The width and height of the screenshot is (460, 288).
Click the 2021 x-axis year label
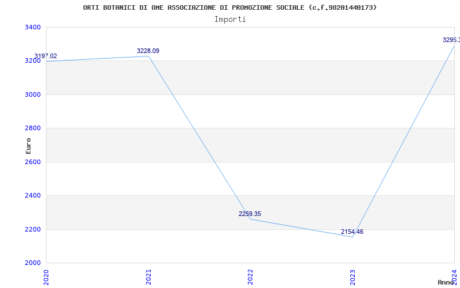click(x=148, y=277)
